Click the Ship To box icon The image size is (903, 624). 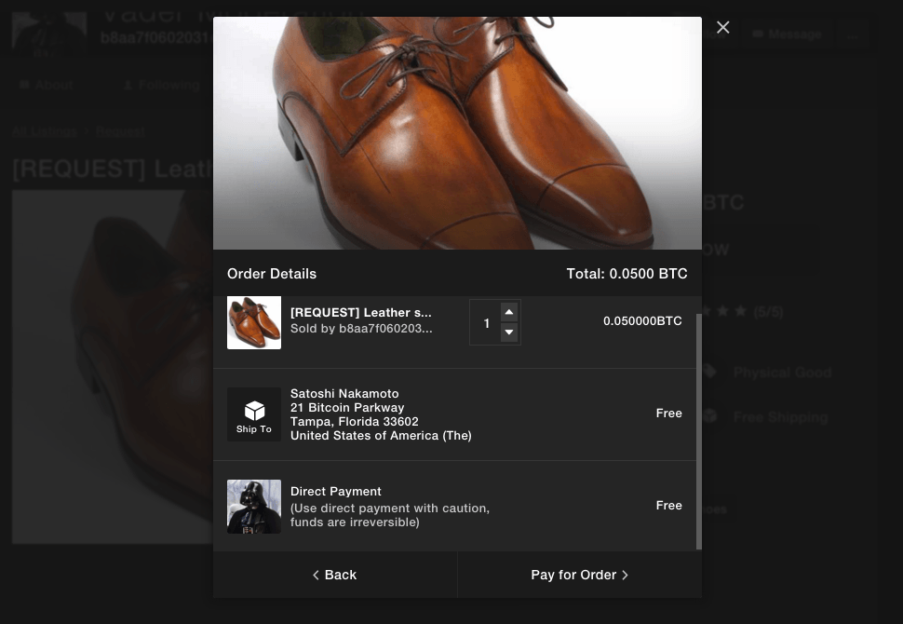(254, 414)
